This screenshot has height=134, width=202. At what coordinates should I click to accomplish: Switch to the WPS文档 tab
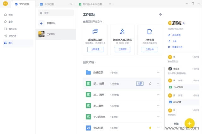pos(23,4)
